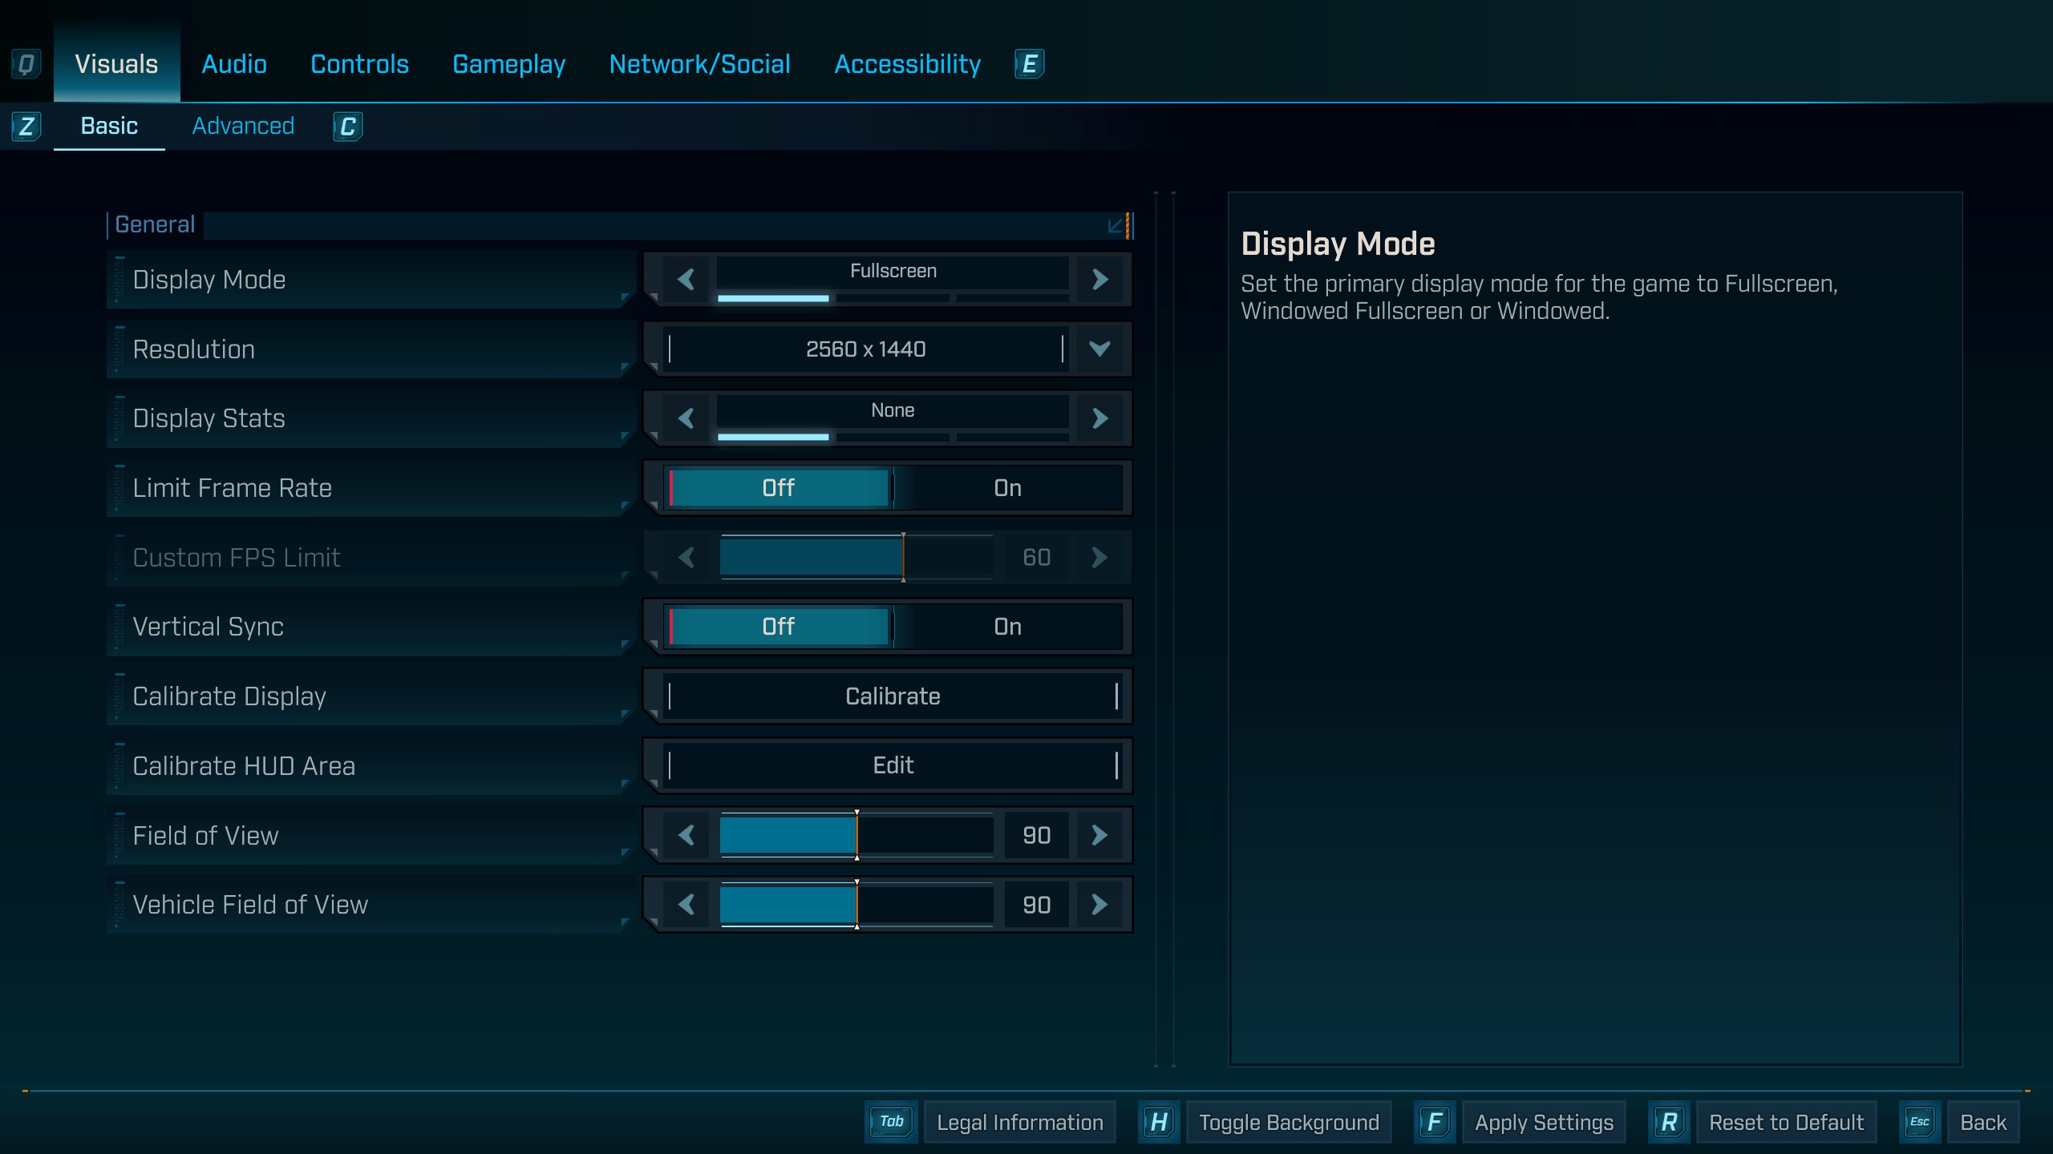Click the F key Apply Settings icon
Image resolution: width=2053 pixels, height=1154 pixels.
(x=1435, y=1122)
